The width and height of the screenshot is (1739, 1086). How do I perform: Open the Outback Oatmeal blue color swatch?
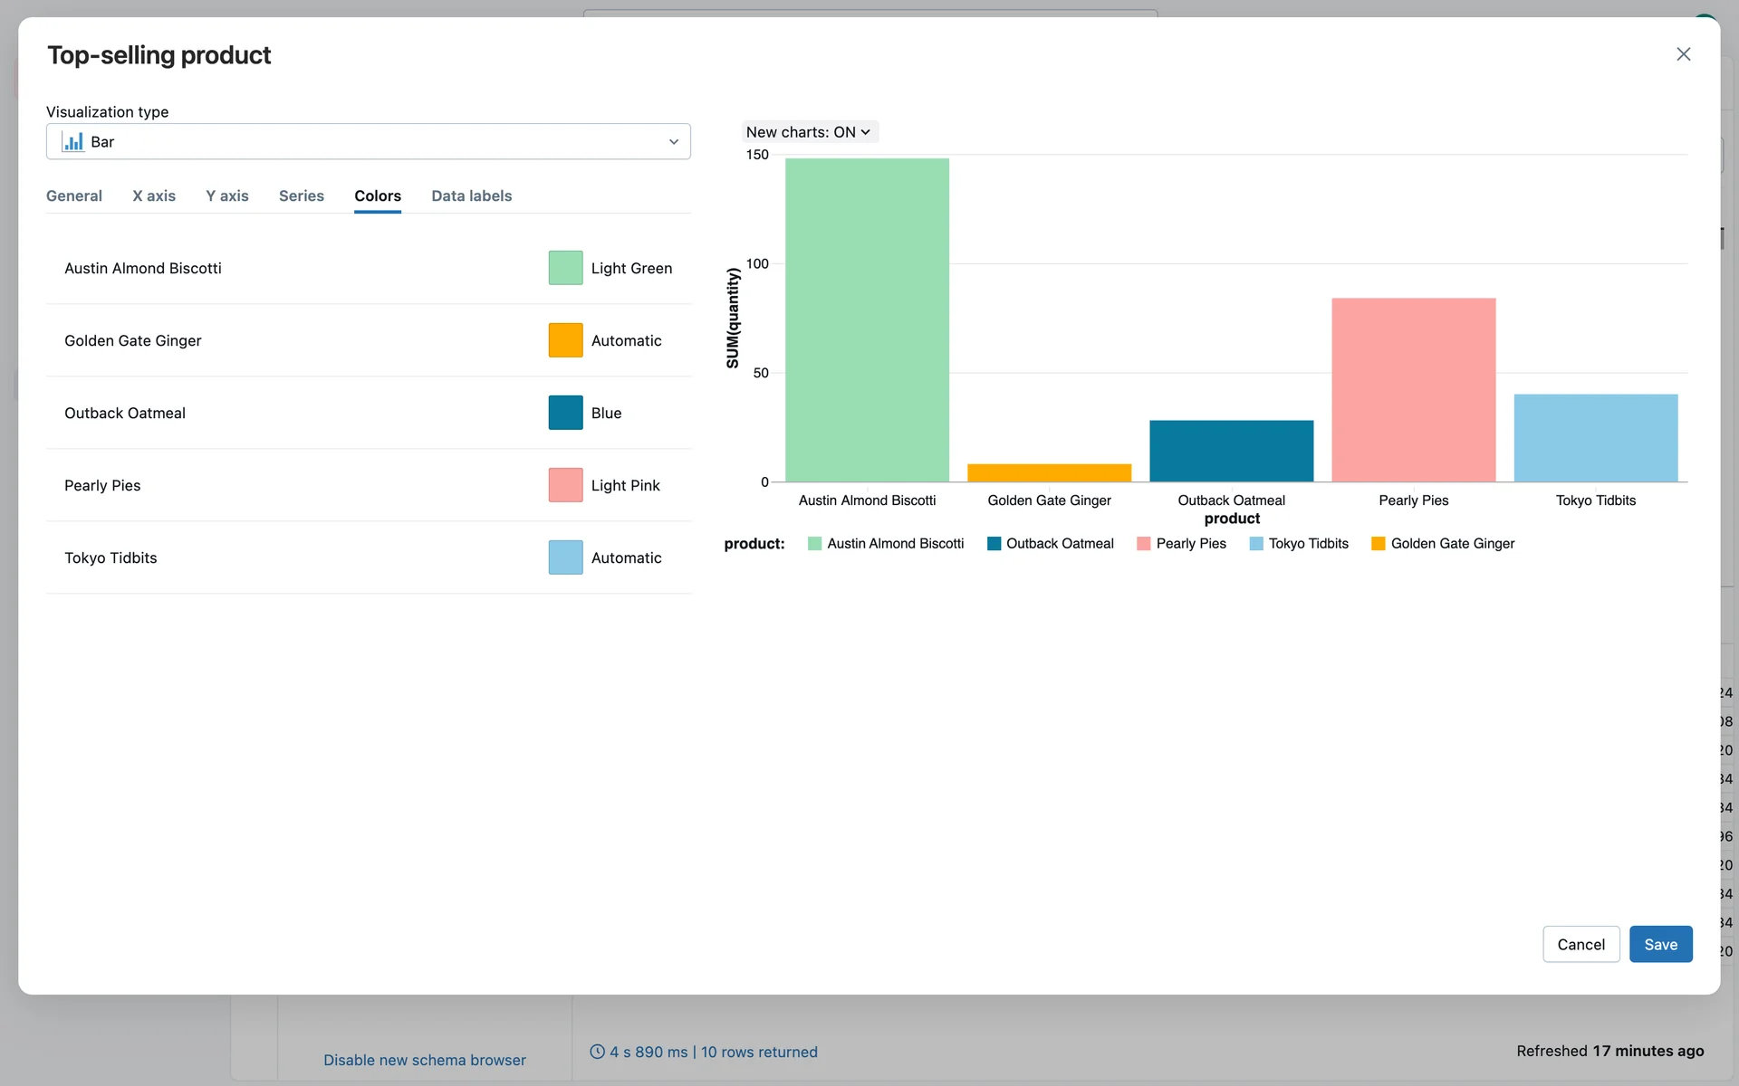click(x=565, y=413)
